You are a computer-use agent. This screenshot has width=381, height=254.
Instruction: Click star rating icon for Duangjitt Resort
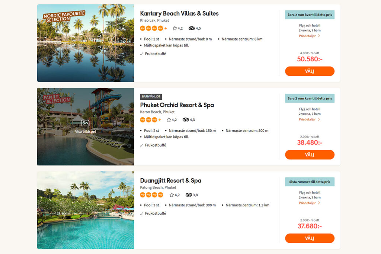click(x=172, y=195)
